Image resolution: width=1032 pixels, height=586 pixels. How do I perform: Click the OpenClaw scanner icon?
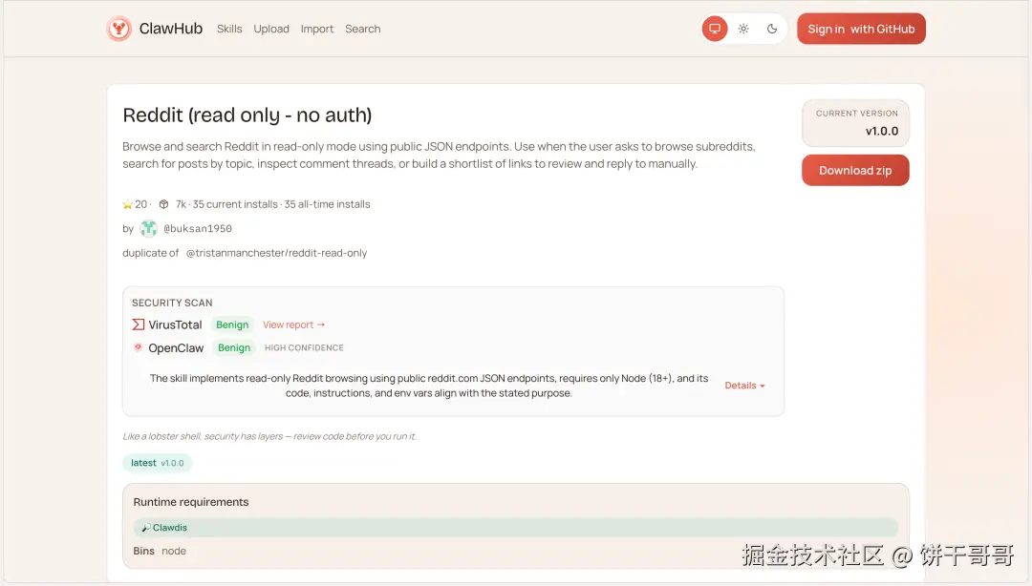point(139,347)
